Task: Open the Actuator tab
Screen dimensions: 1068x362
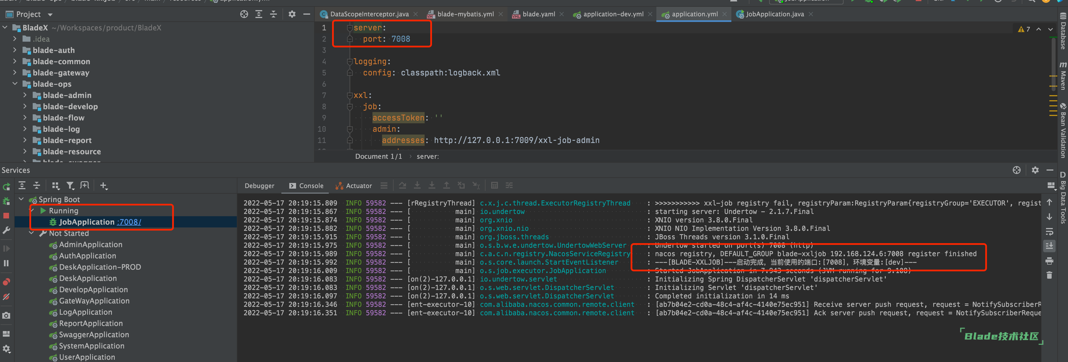Action: click(x=354, y=186)
